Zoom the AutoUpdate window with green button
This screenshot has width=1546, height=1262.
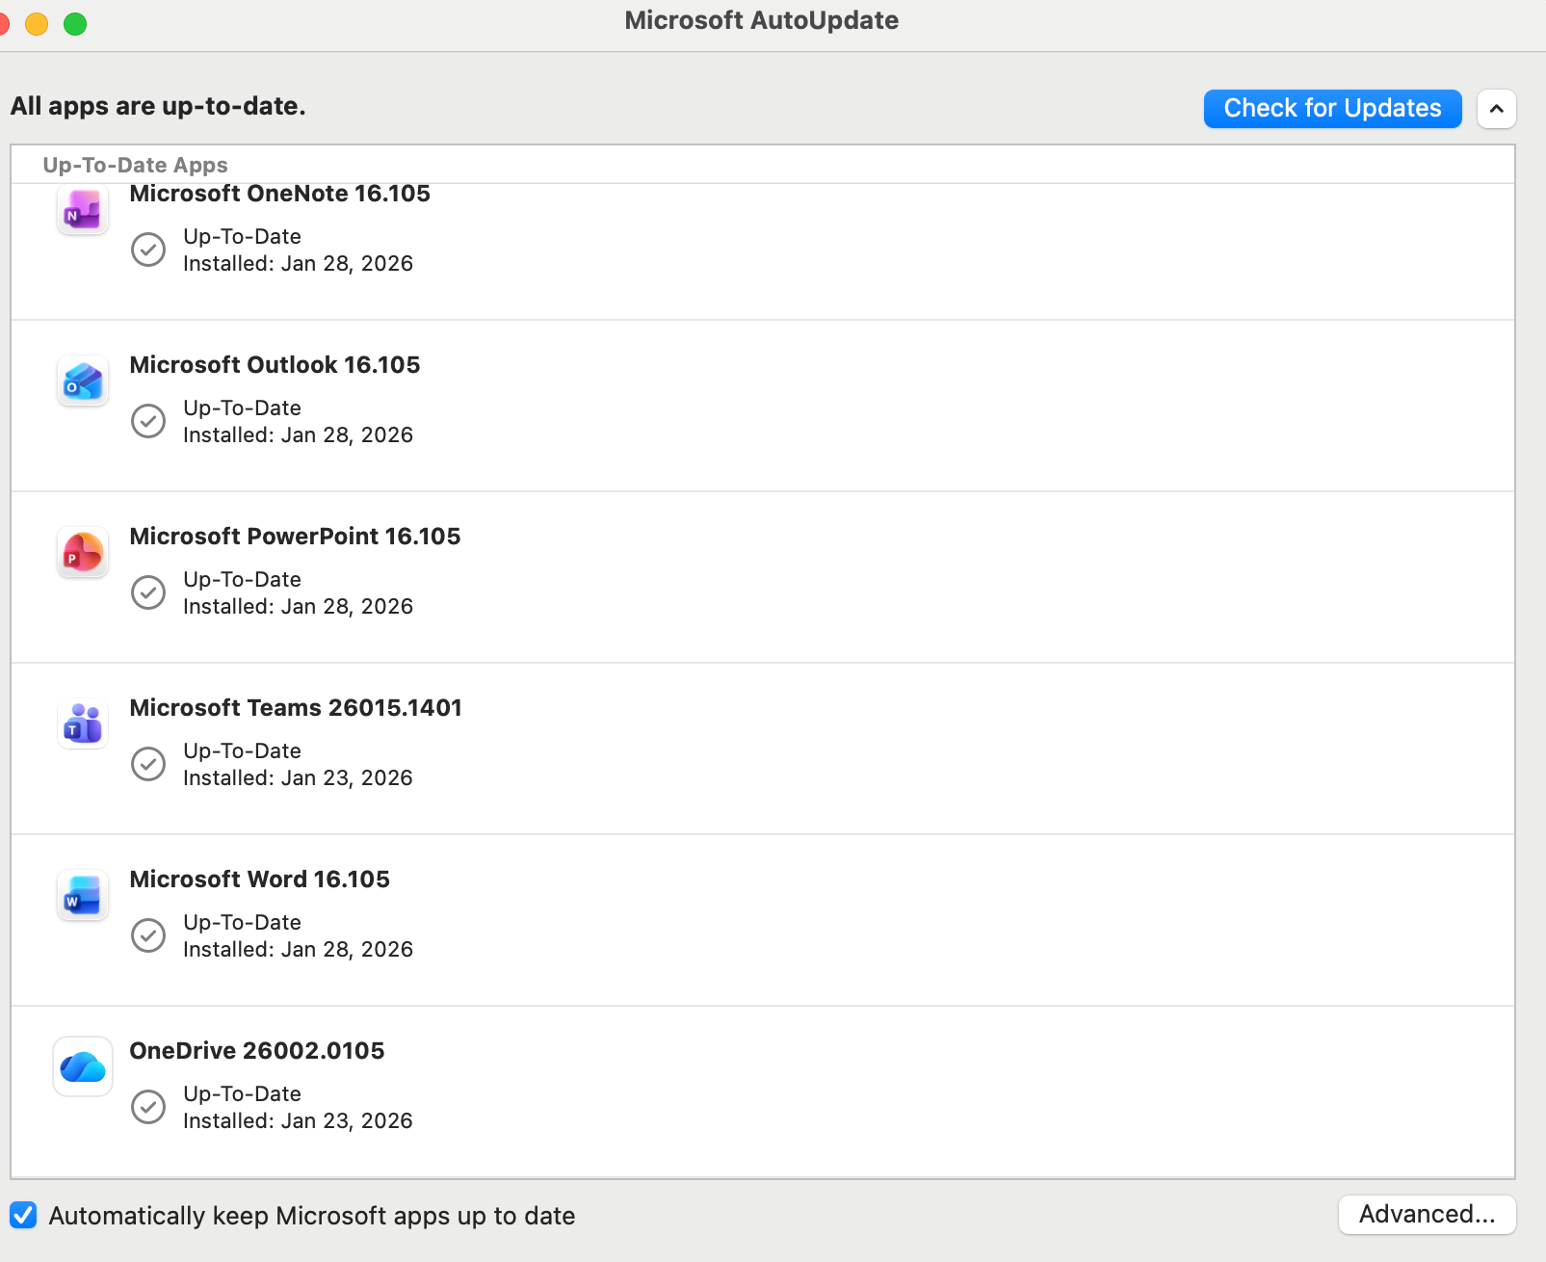tap(75, 23)
